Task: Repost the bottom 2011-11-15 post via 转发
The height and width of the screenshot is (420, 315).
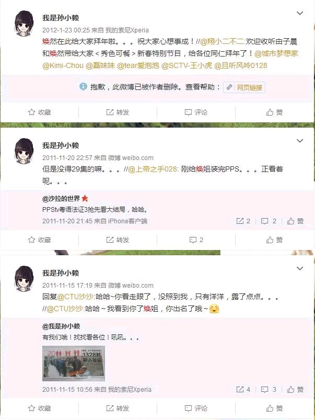Action: coord(118,408)
